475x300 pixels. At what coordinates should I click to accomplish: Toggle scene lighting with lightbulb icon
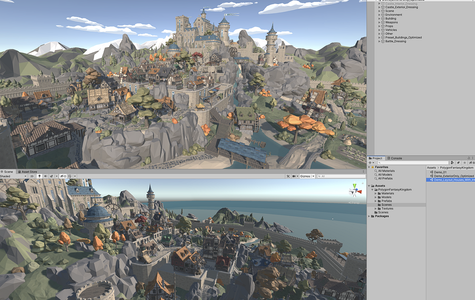pos(39,176)
